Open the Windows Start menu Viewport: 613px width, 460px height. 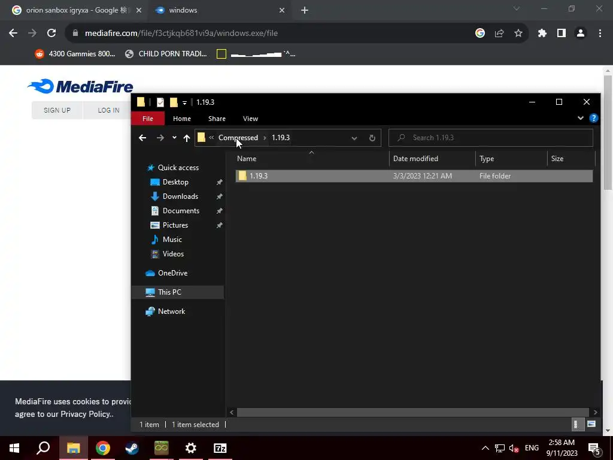pyautogui.click(x=14, y=448)
